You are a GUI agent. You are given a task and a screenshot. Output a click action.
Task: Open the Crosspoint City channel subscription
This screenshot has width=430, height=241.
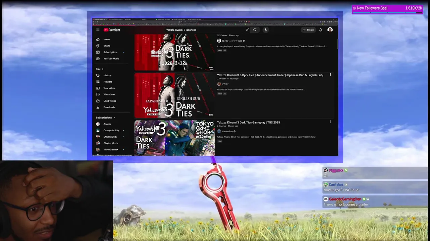[113, 131]
